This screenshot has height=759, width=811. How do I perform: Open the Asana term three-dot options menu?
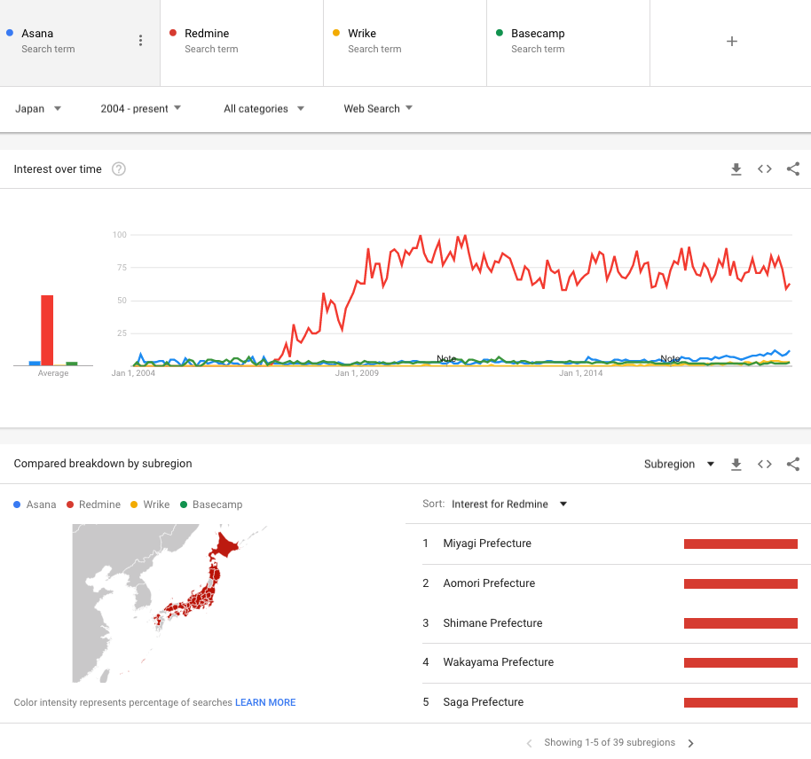(141, 41)
